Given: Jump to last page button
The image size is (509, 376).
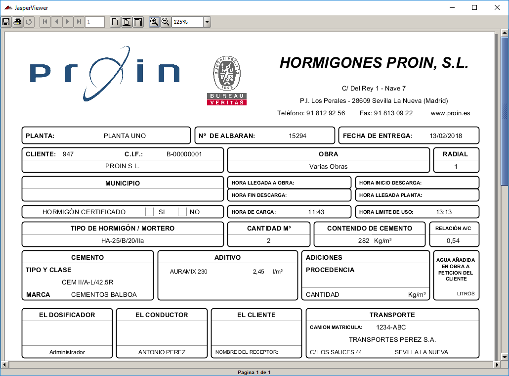Looking at the screenshot, I should [x=79, y=22].
